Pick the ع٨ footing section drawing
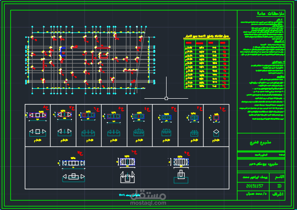Screen dimensions: 297x210 click(x=37, y=132)
